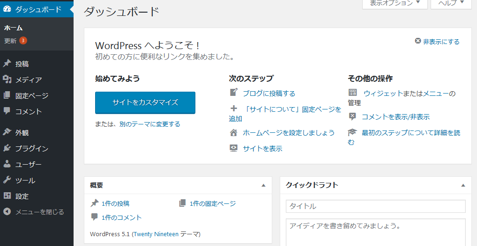
Task: Click the sliders icon beside 設定
Action: coord(7,196)
